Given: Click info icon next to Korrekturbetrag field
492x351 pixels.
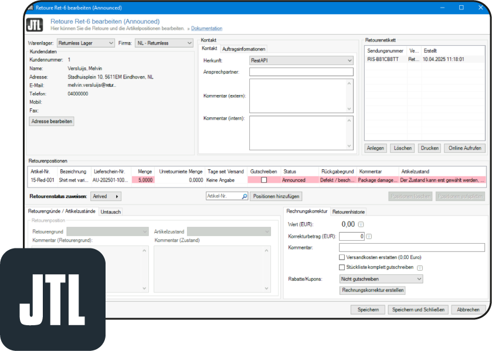Looking at the screenshot, I should coord(369,236).
